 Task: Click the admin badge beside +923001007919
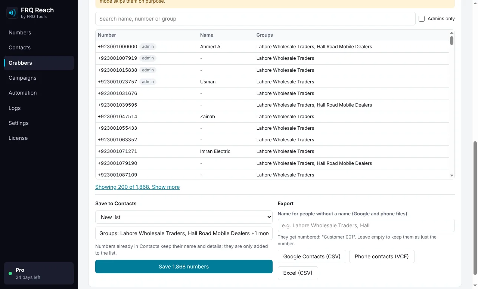(148, 58)
